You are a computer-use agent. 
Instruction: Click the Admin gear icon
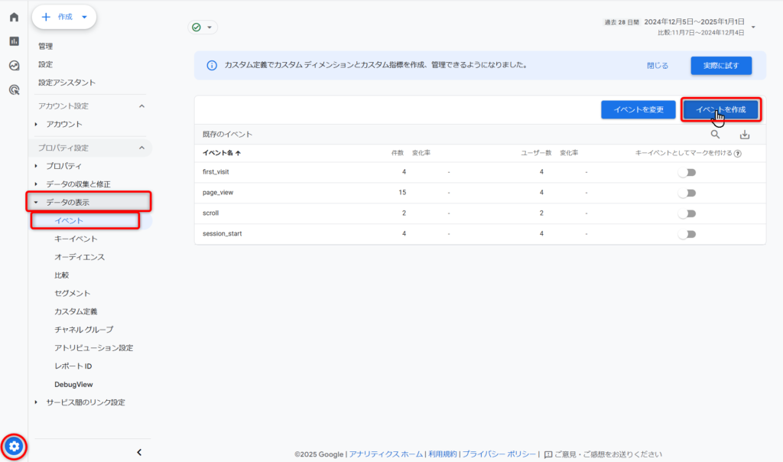pyautogui.click(x=15, y=446)
